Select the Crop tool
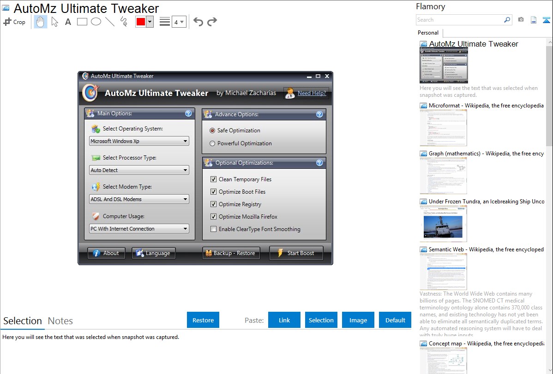 [x=14, y=22]
